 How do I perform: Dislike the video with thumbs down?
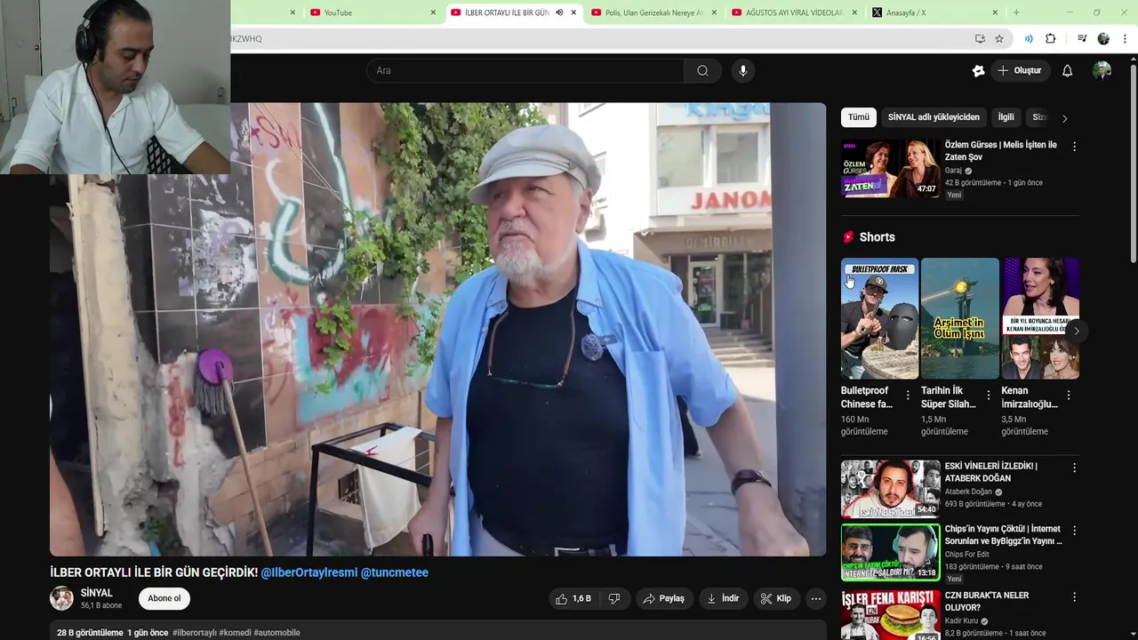614,598
